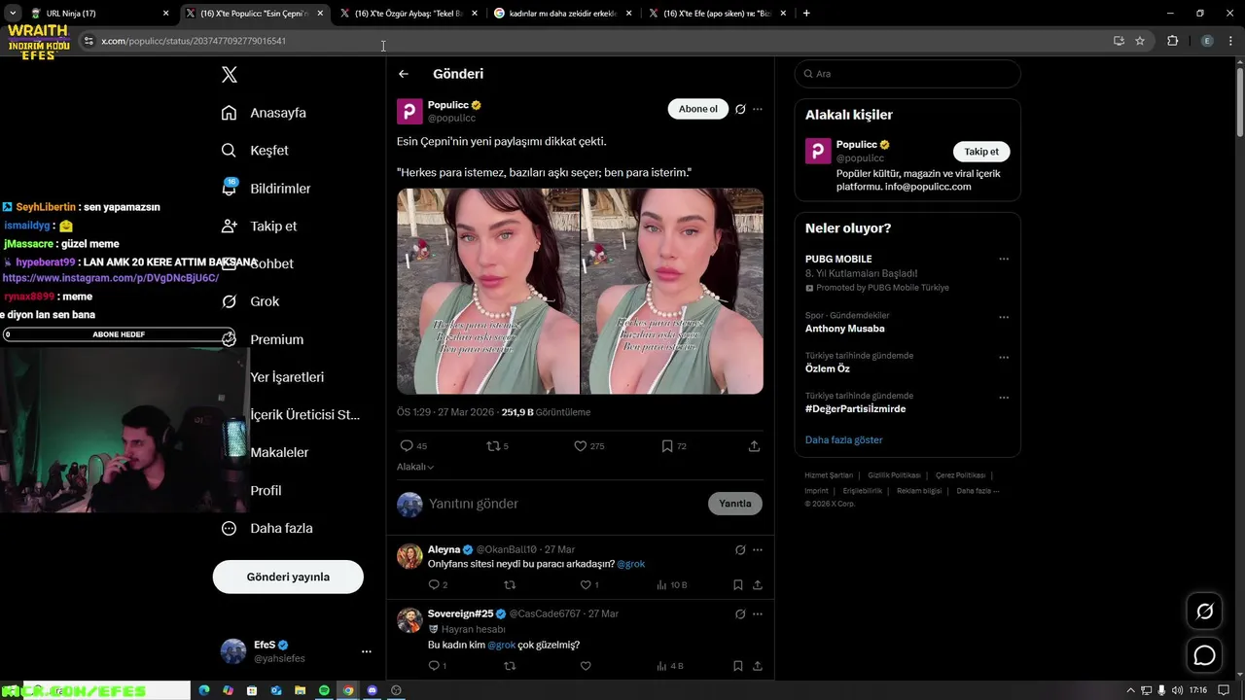Click the taskbar clock showing 17:16
This screenshot has height=700, width=1245.
click(1198, 690)
